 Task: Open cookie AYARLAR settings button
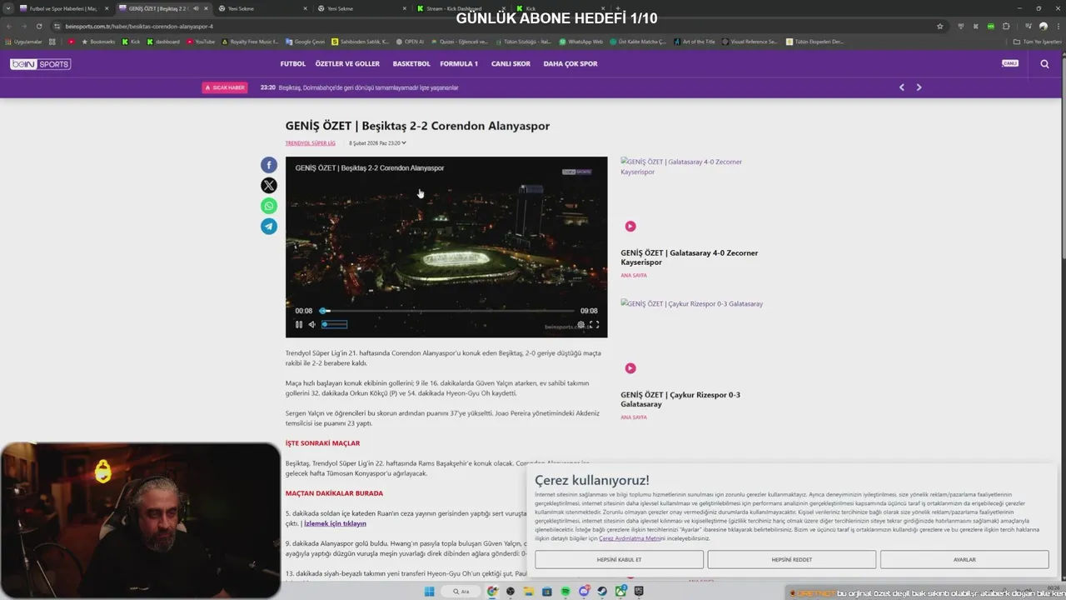pos(964,559)
